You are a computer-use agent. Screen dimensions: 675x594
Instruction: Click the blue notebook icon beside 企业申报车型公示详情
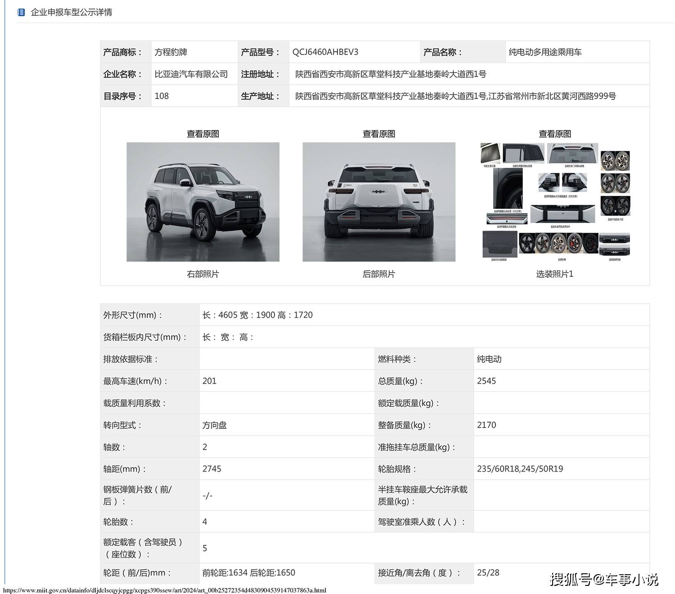[x=20, y=12]
